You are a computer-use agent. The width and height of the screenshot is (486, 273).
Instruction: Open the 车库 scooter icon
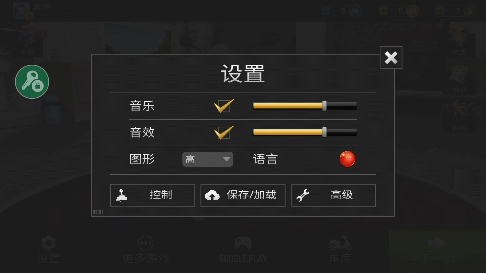coord(340,243)
